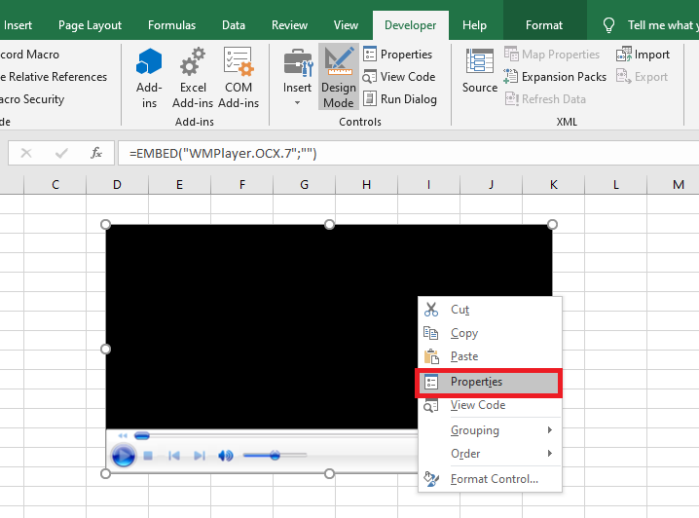Viewport: 699px width, 518px height.
Task: Click the Source XML icon
Action: pyautogui.click(x=479, y=71)
